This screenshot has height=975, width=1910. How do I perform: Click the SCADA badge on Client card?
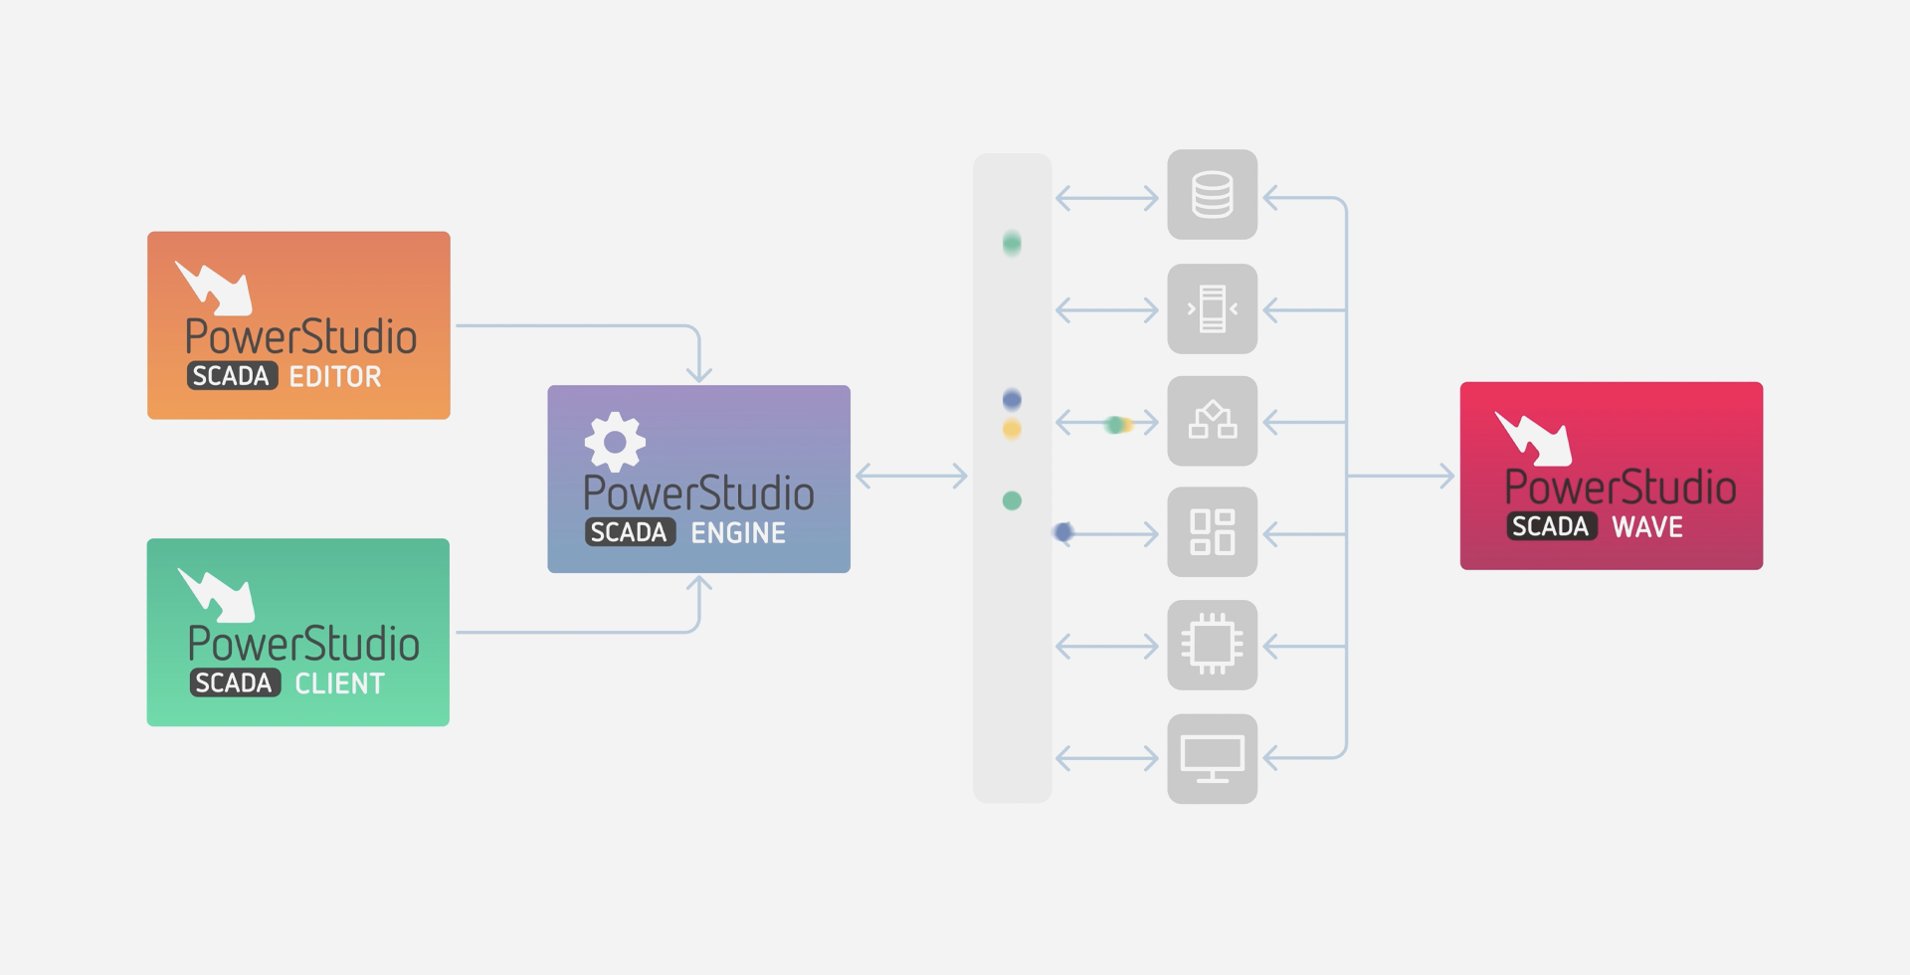tap(235, 683)
